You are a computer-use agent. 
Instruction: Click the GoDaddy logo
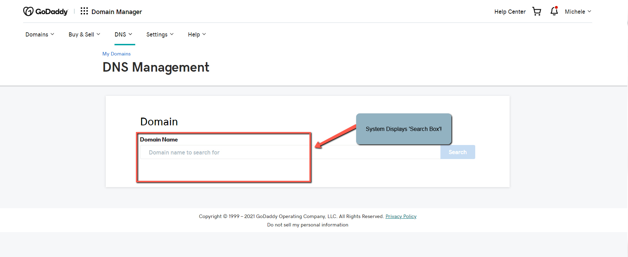(x=45, y=12)
